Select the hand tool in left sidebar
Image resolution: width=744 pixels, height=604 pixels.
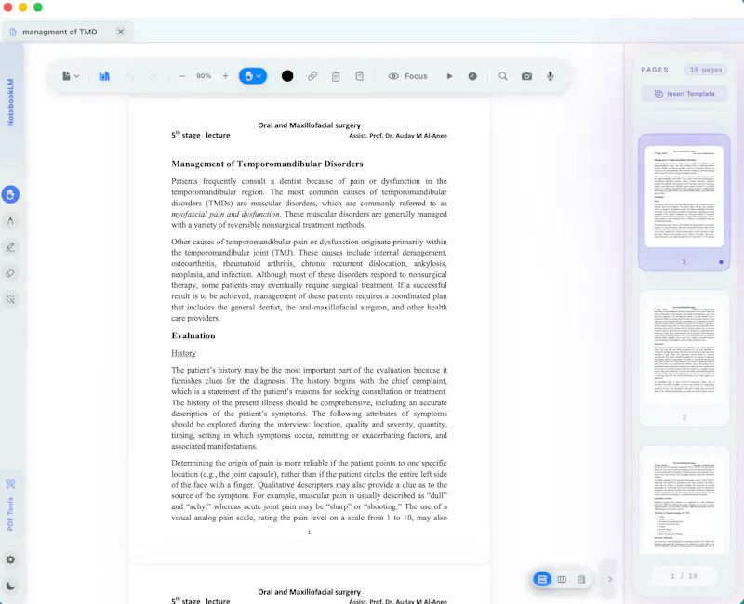tap(10, 194)
